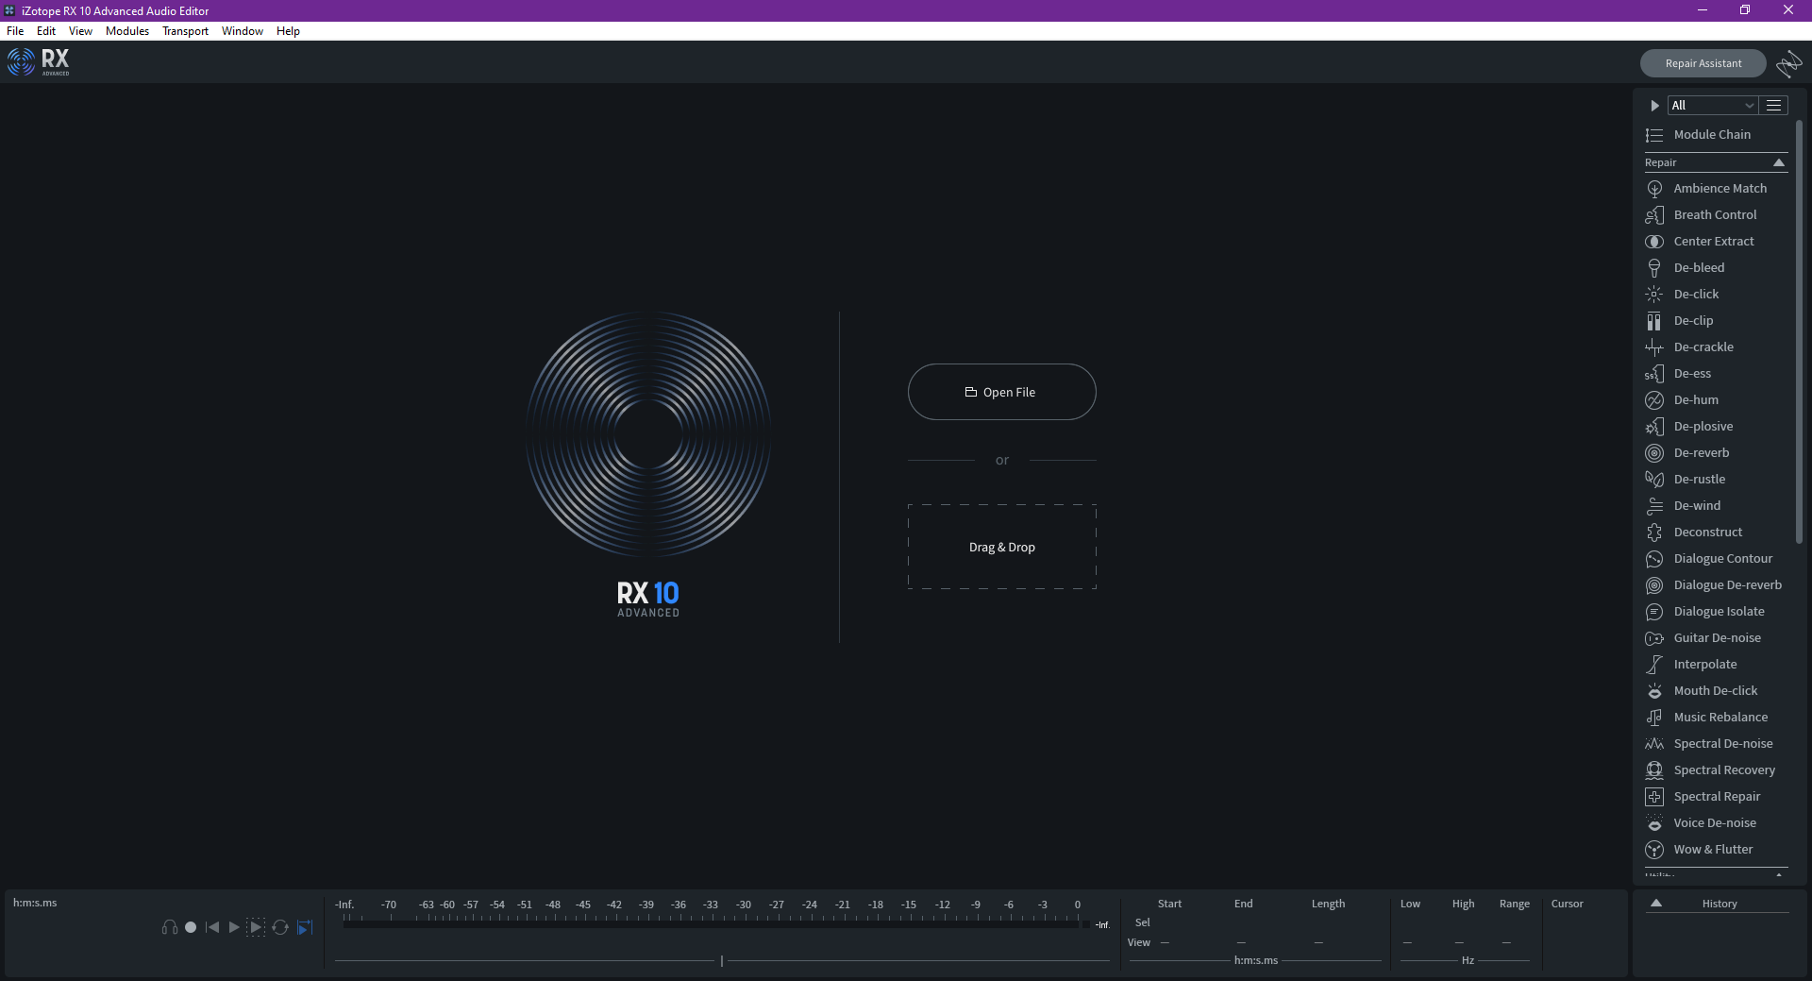1812x981 pixels.
Task: Maximize the RX 10 window
Action: point(1745,10)
